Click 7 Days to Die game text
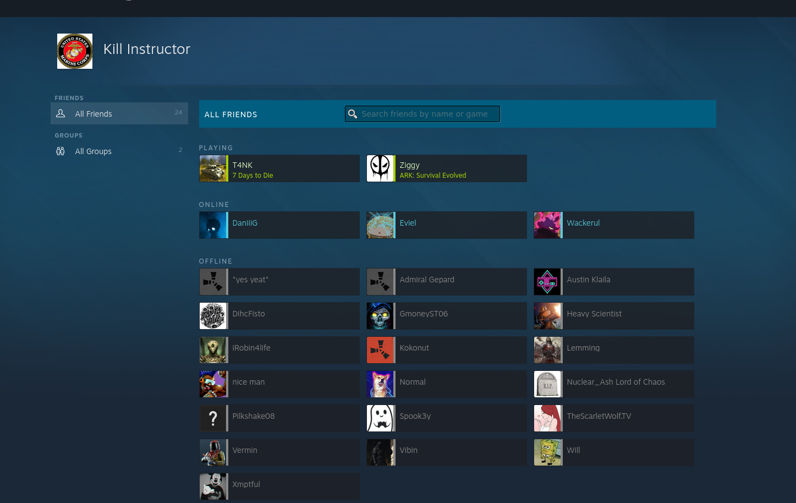Screen dimensions: 796x503 pyautogui.click(x=252, y=176)
